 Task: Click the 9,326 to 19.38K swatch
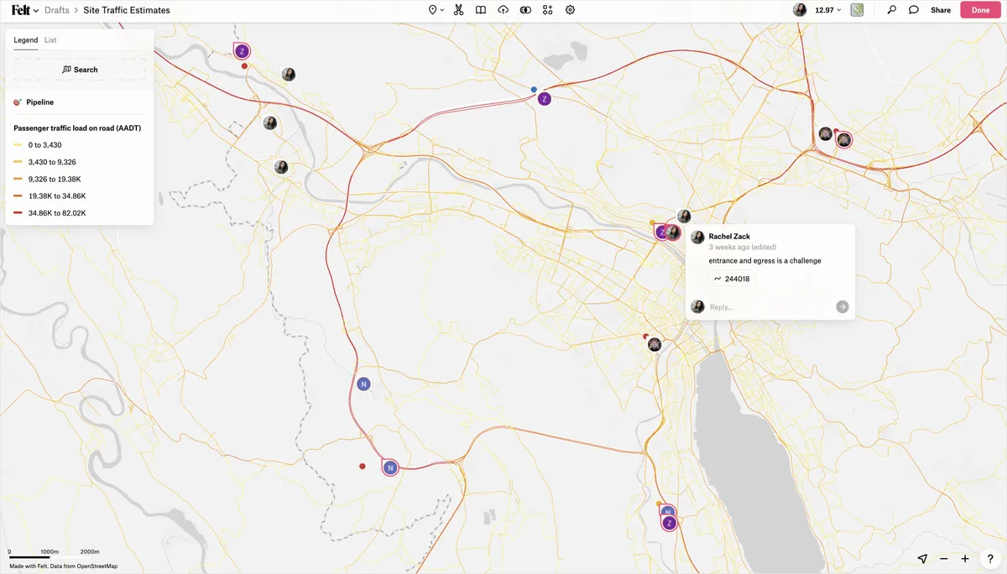tap(18, 179)
